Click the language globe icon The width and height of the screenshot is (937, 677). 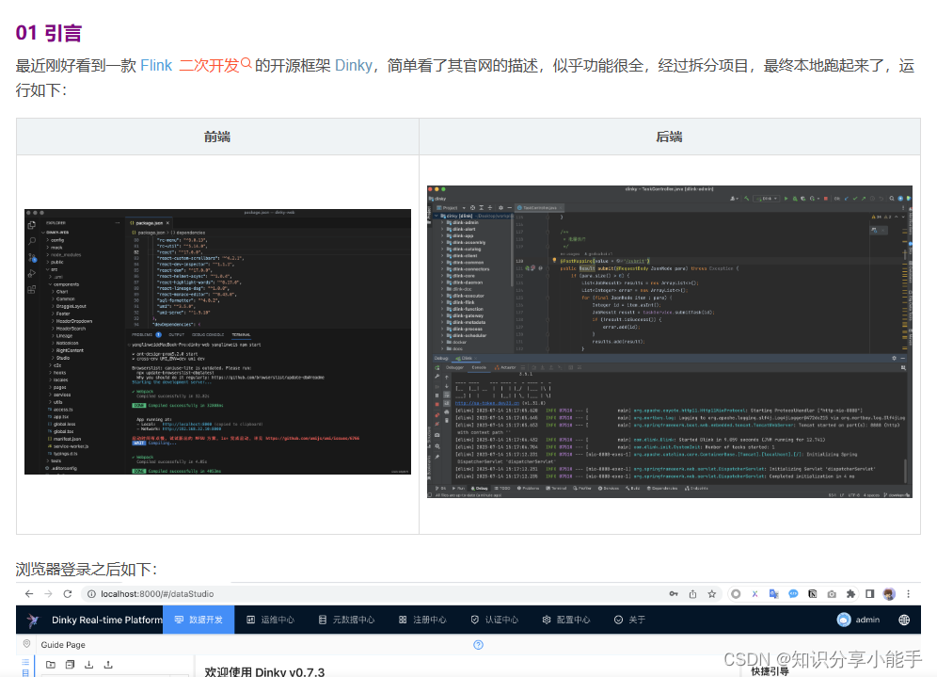904,621
